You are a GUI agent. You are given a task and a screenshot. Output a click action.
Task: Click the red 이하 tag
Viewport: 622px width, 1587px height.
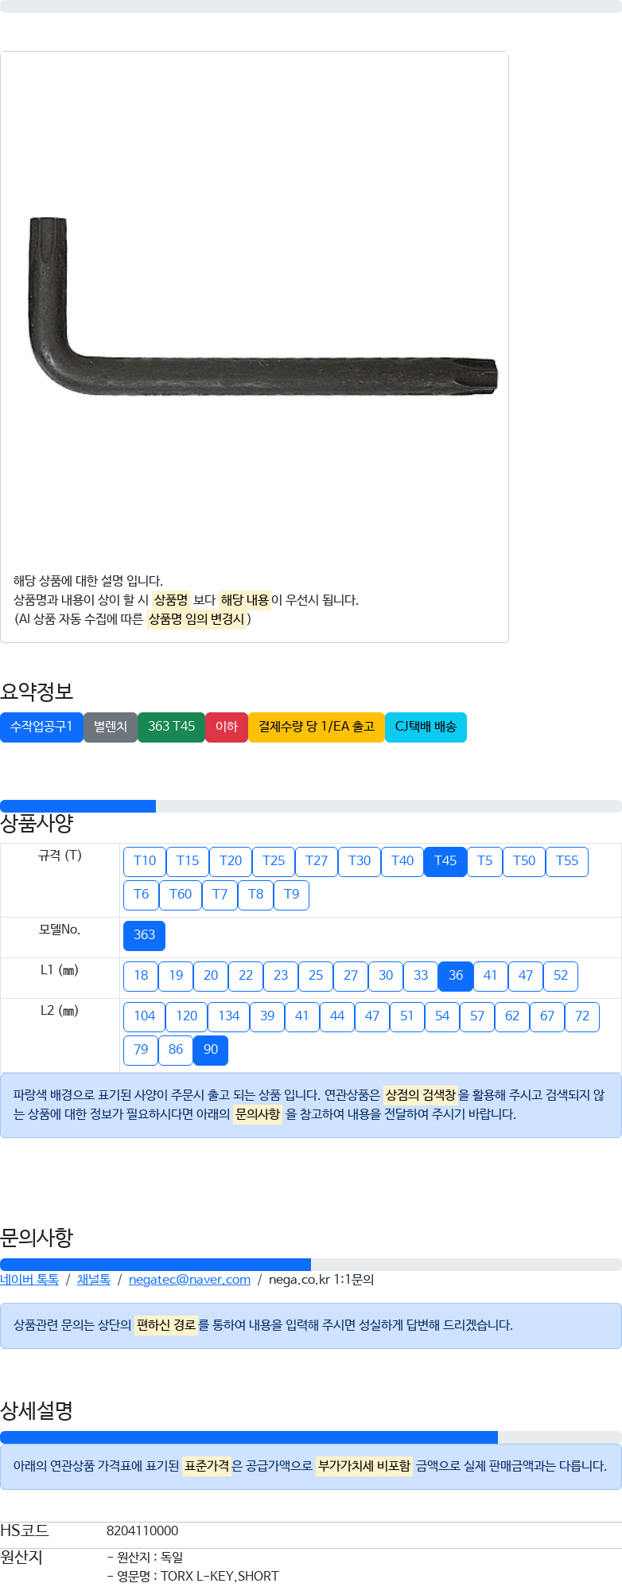click(227, 727)
